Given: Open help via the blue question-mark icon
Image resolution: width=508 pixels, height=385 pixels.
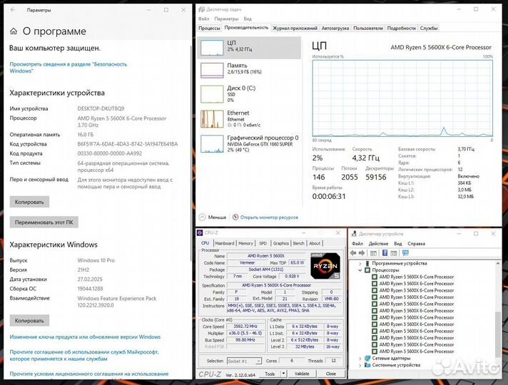Looking at the screenshot, I should (x=385, y=253).
